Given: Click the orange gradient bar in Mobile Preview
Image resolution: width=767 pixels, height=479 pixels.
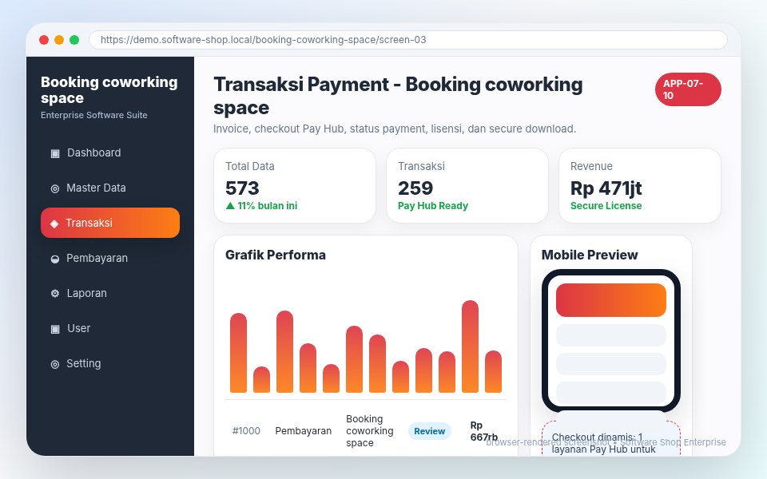Looking at the screenshot, I should [x=611, y=300].
